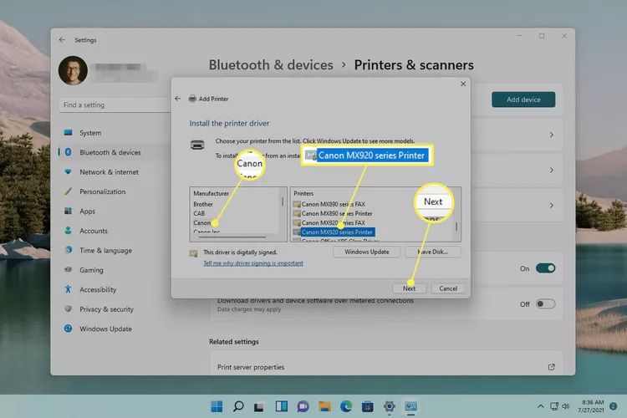Minimize the Settings window

coord(519,36)
